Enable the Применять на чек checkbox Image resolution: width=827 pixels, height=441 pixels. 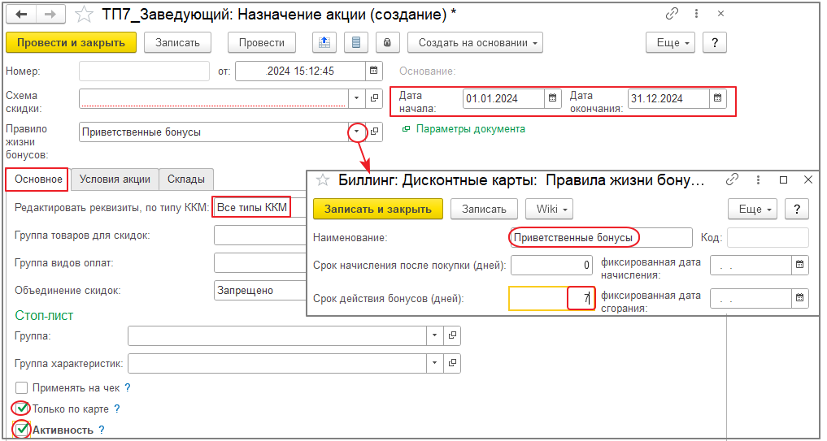(22, 388)
